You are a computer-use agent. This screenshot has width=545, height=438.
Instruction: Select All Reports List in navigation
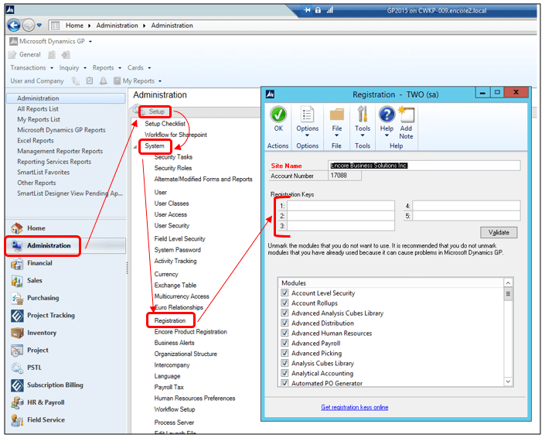[38, 109]
